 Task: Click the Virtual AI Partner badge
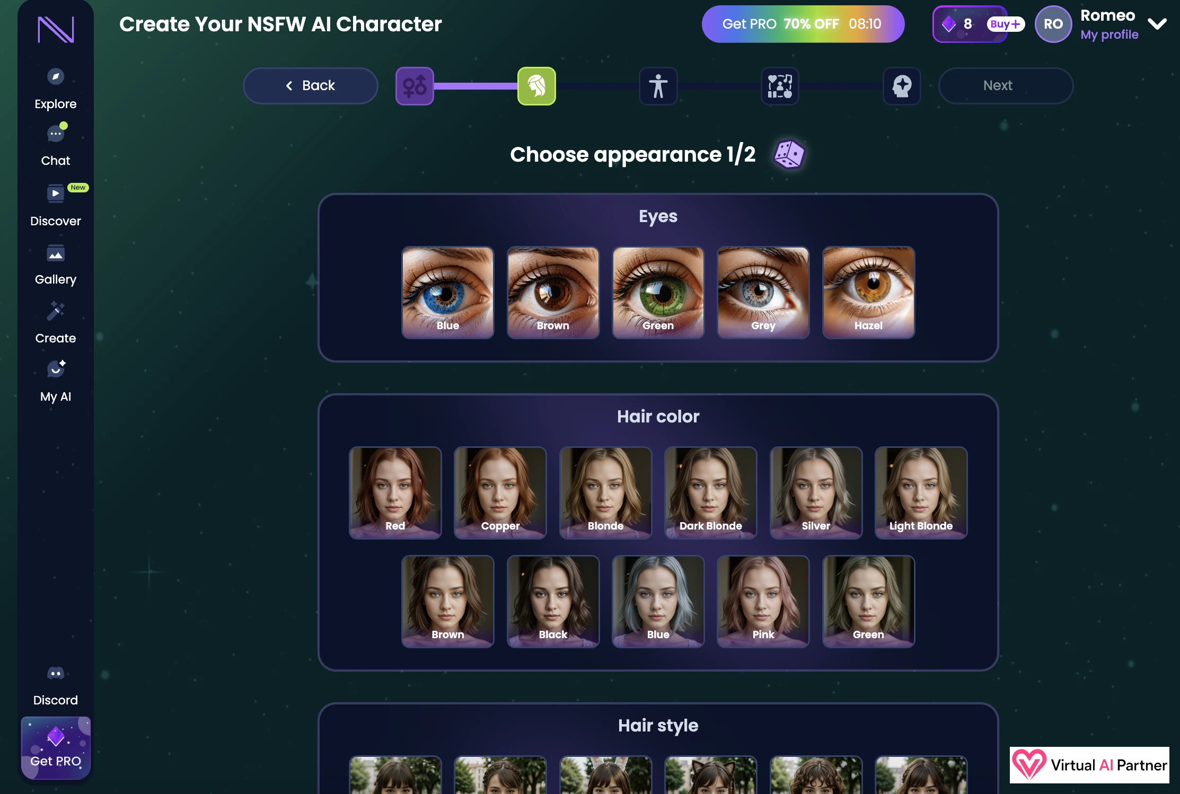pyautogui.click(x=1089, y=765)
